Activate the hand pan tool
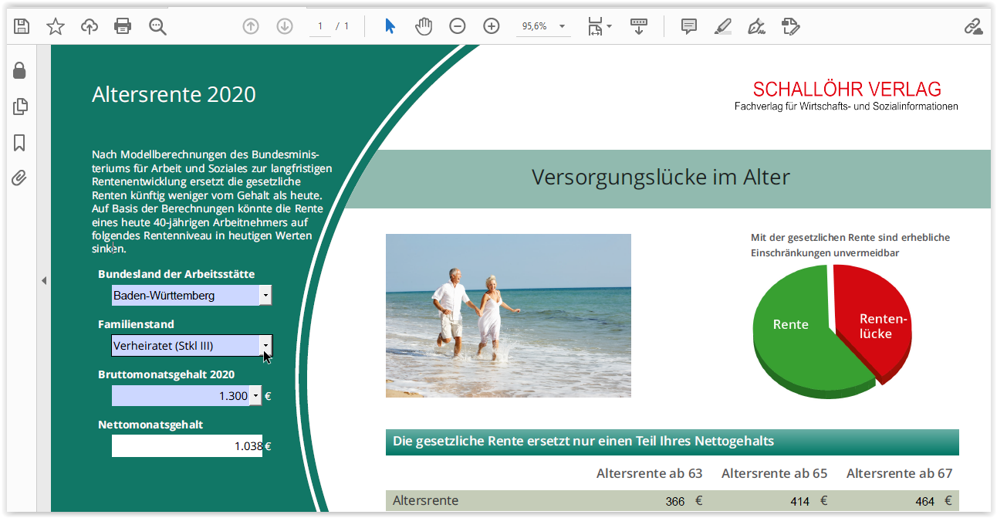The image size is (997, 518). pos(424,26)
